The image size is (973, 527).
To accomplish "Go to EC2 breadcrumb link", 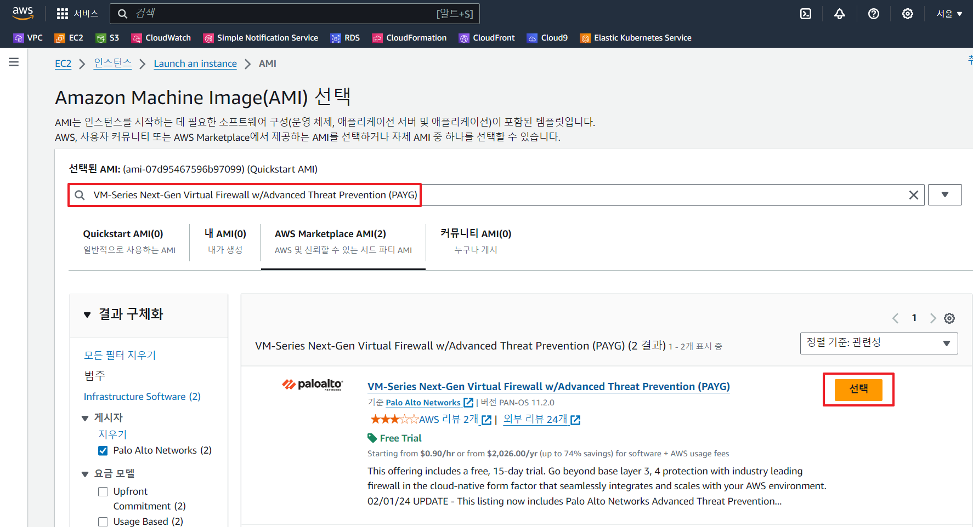I will [x=63, y=64].
